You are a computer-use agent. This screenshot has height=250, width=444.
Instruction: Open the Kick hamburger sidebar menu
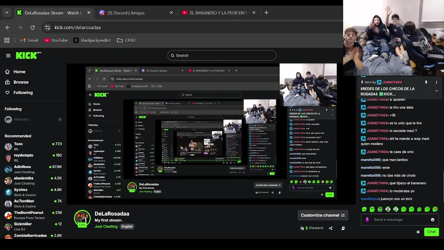pyautogui.click(x=8, y=56)
